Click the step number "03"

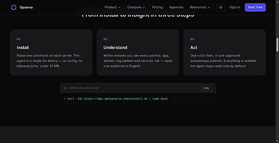pos(192,39)
